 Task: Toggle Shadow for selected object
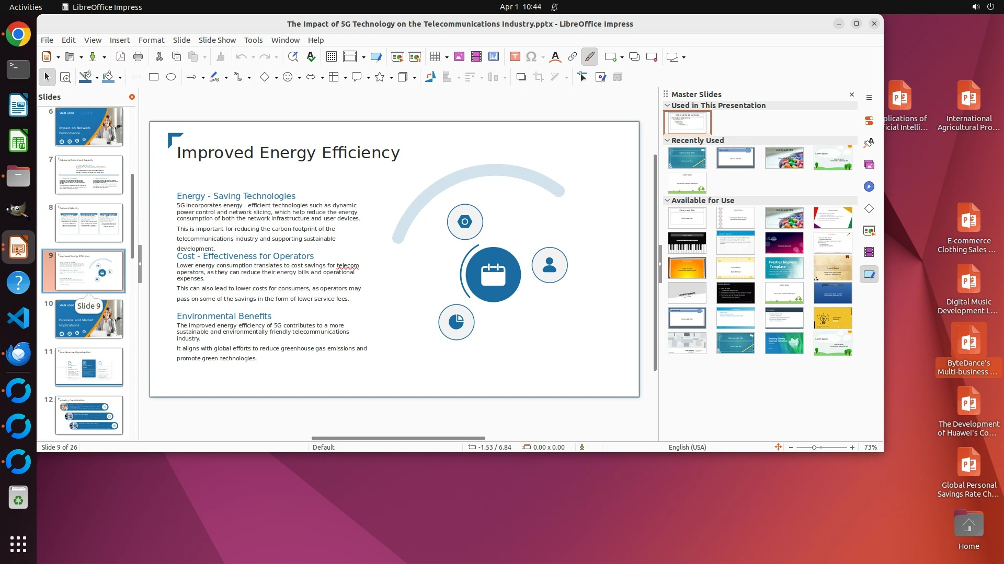click(x=521, y=77)
